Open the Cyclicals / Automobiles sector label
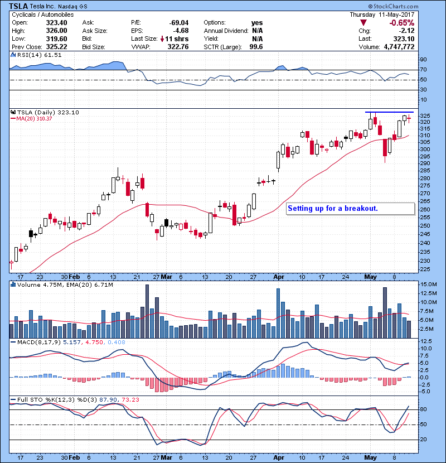Screen dimensions: 446x463 coord(43,15)
